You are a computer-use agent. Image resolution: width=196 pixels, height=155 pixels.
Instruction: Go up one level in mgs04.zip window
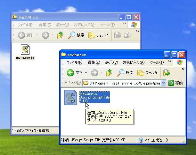60,35
